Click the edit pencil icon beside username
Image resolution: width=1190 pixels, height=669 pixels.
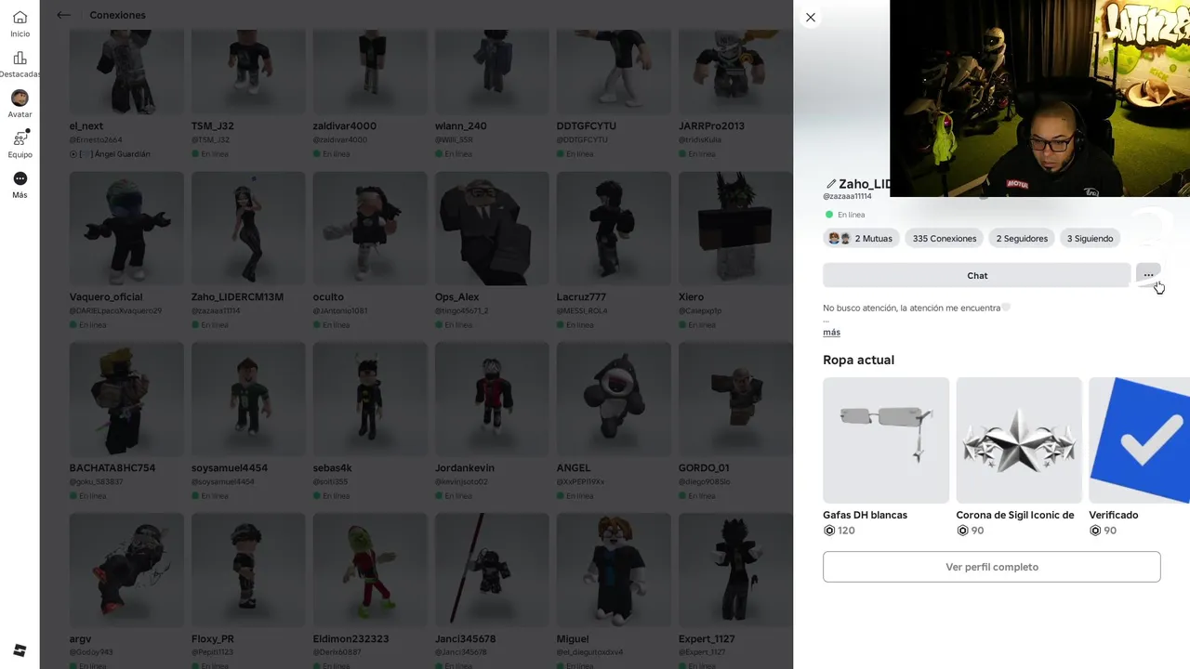(x=831, y=184)
